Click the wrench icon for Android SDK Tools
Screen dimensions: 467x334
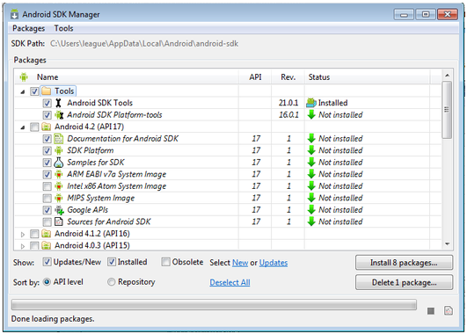(x=58, y=103)
